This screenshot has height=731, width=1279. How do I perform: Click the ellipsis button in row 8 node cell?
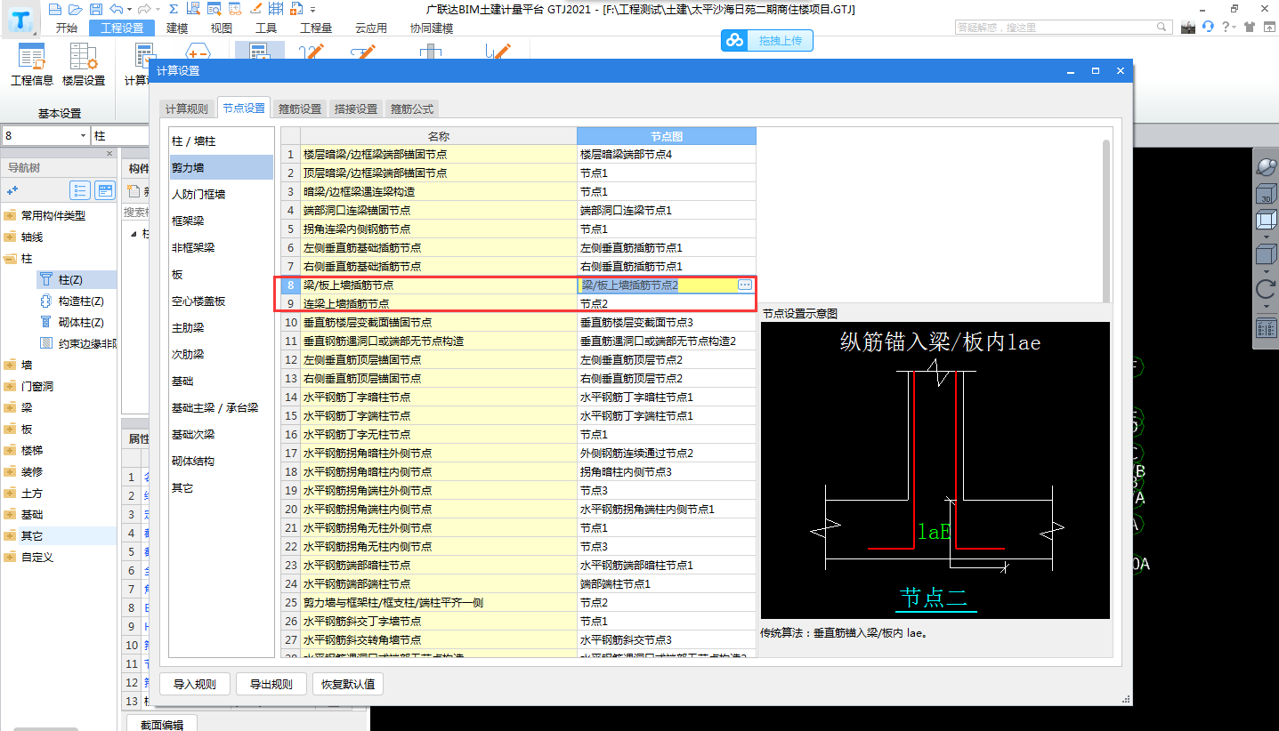(x=745, y=285)
